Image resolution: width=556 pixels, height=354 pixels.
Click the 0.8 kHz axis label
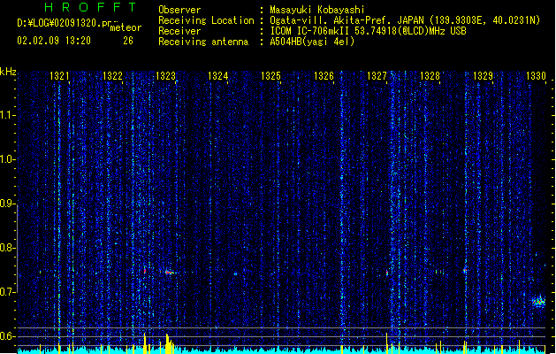[x=7, y=248]
